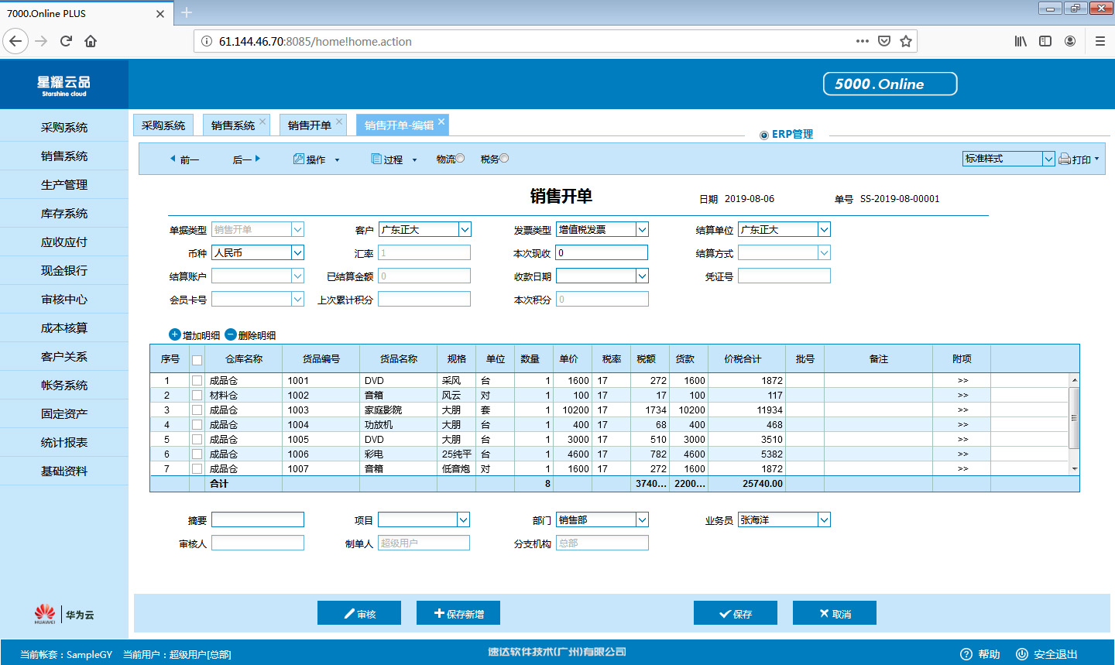Open 基础资料 in sidebar
This screenshot has height=665, width=1115.
[x=64, y=471]
